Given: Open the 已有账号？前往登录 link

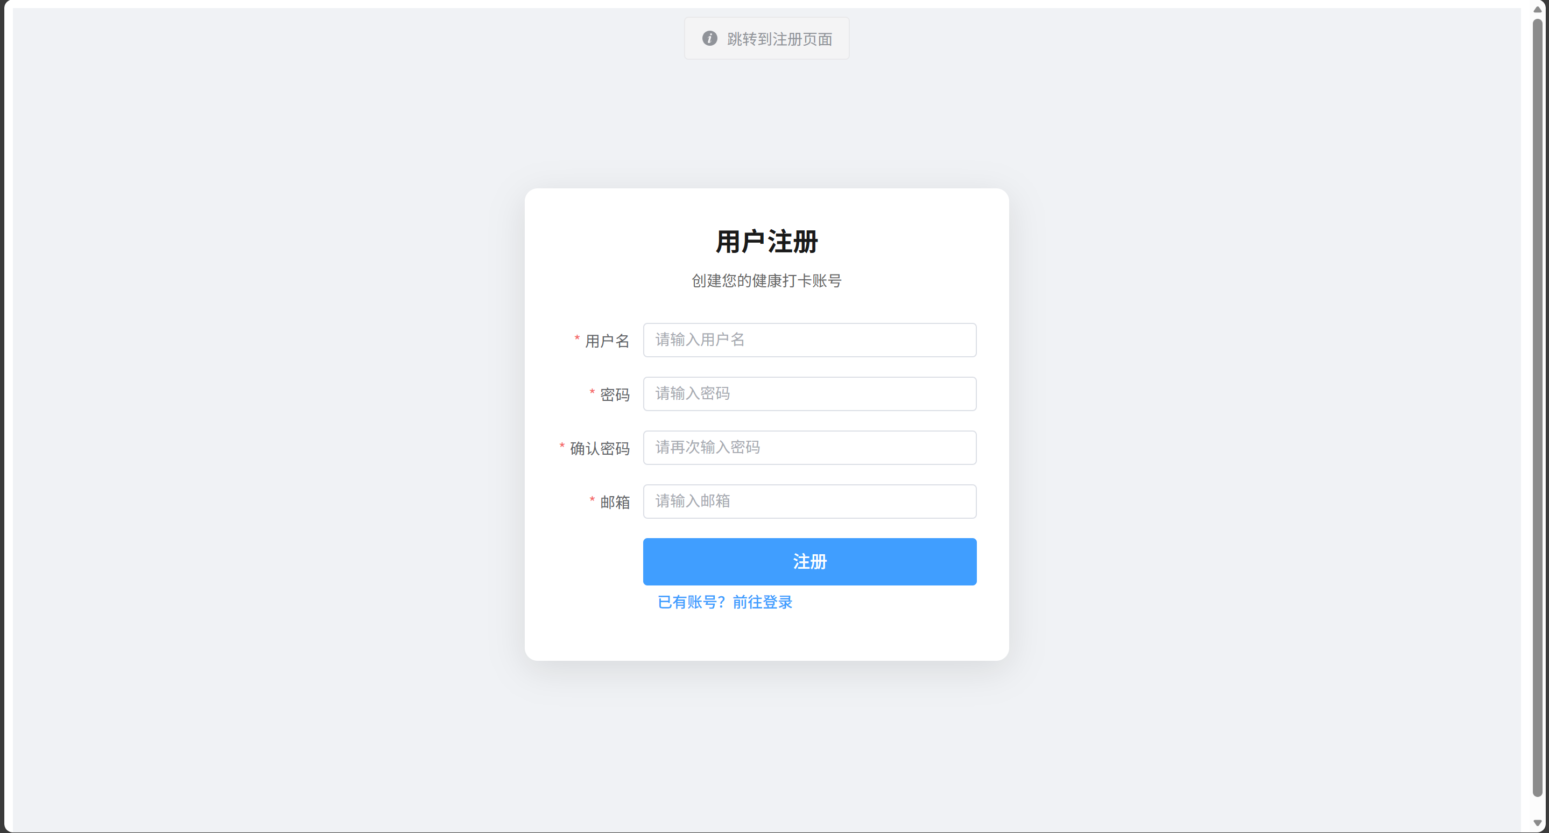Looking at the screenshot, I should click(724, 602).
